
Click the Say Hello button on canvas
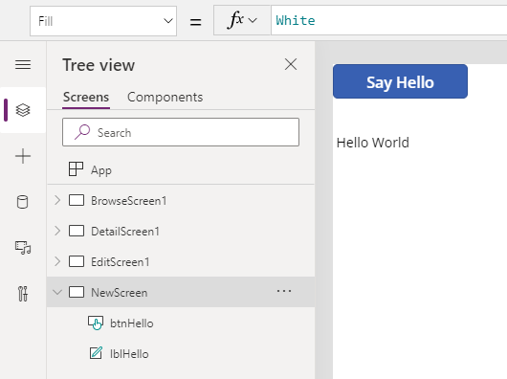[x=400, y=81]
